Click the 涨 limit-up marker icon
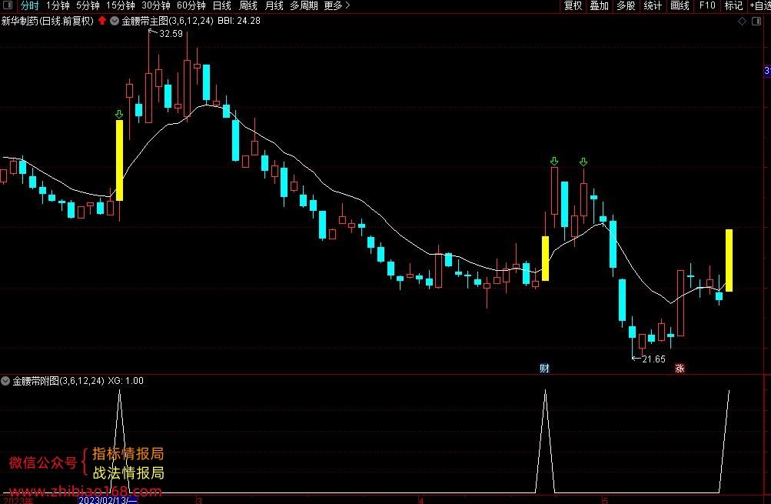The image size is (771, 504). pyautogui.click(x=680, y=368)
